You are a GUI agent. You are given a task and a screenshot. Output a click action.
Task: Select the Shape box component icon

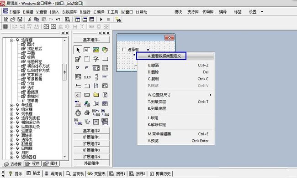pyautogui.click(x=105, y=50)
